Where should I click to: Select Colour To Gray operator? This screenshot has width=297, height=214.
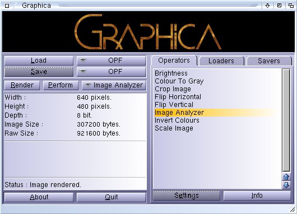pos(217,81)
